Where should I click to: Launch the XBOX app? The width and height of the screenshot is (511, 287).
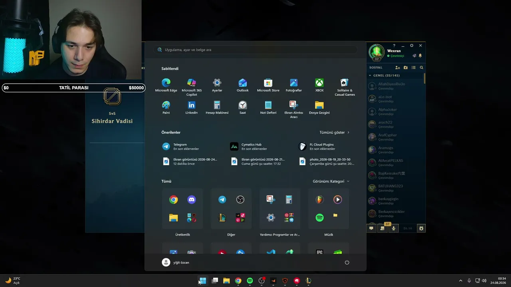319,85
